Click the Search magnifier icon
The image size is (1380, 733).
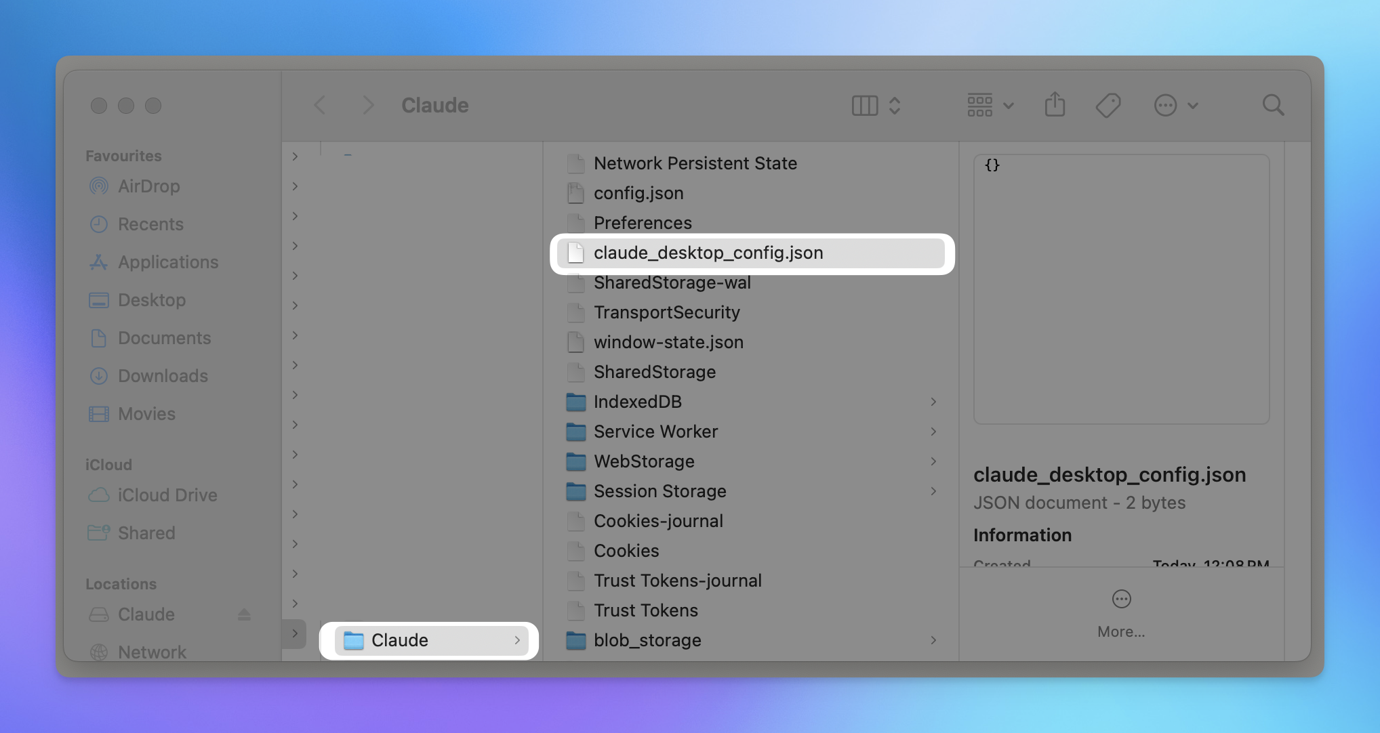point(1273,105)
